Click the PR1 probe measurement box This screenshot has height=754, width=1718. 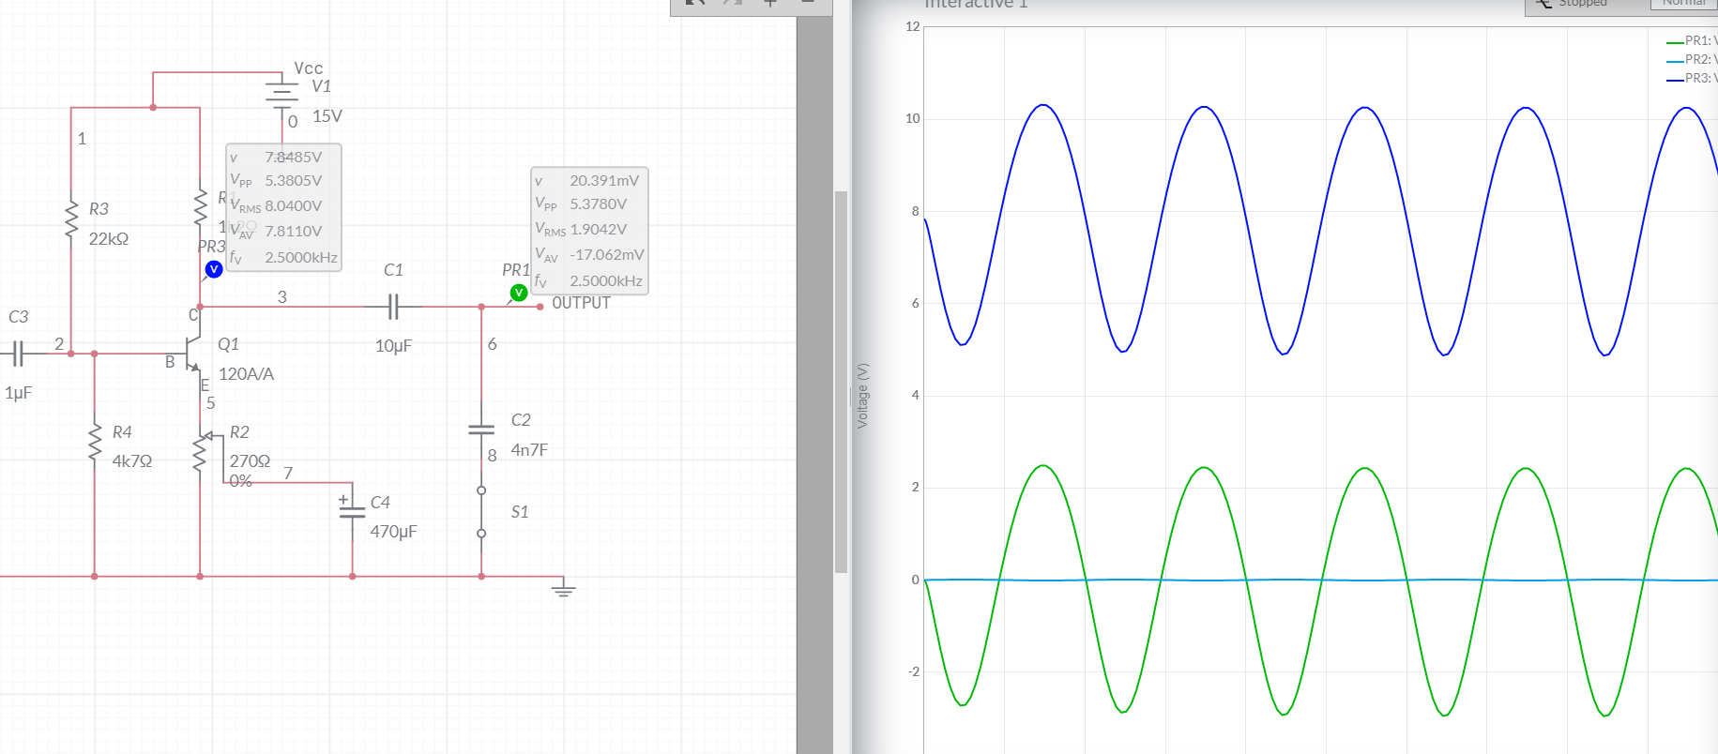pos(589,231)
